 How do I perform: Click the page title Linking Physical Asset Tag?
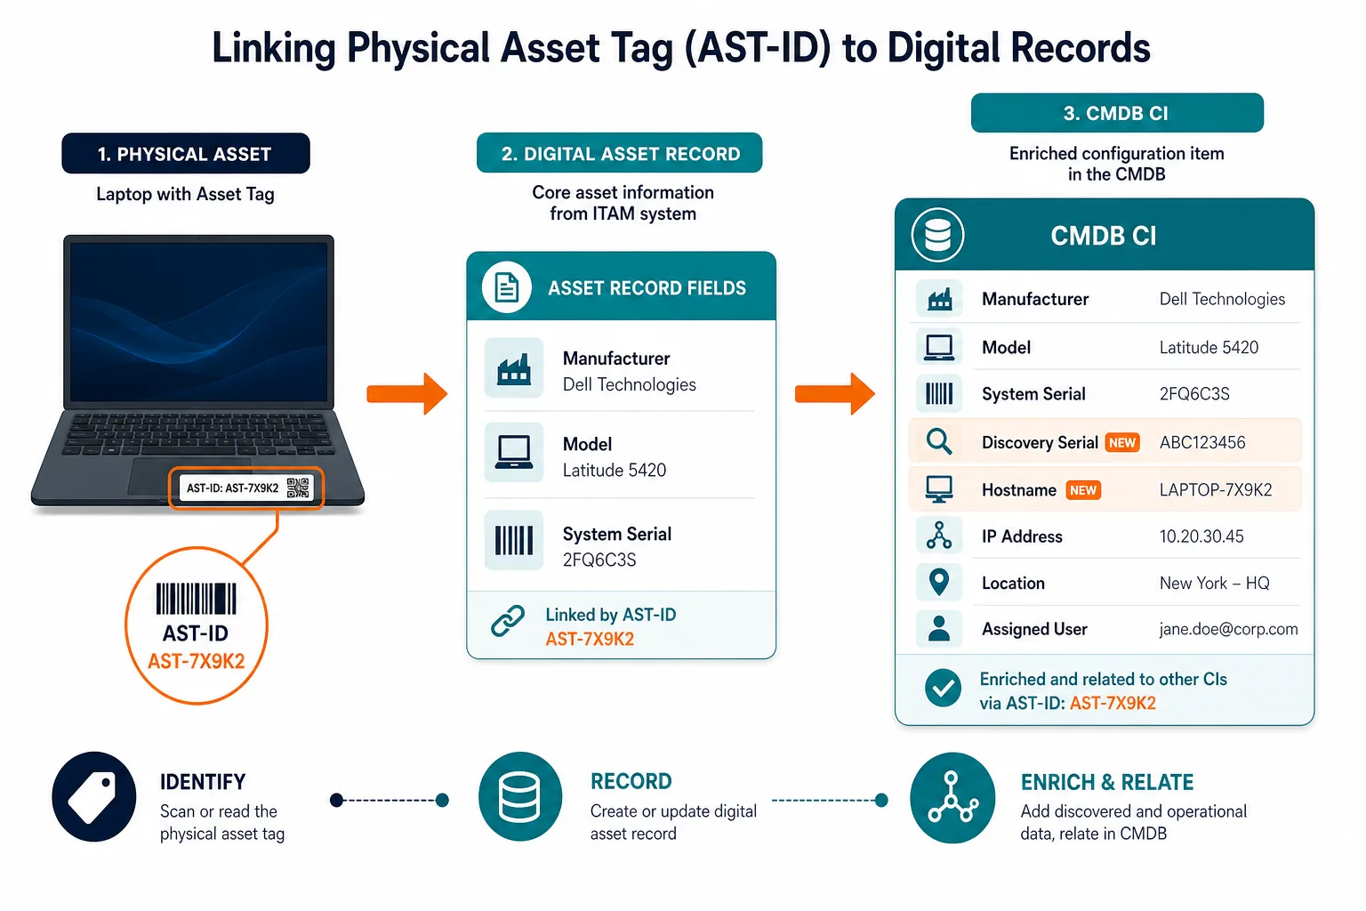click(x=681, y=48)
